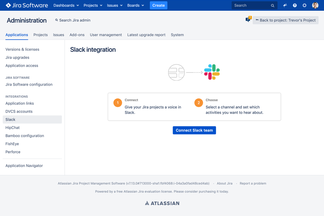Image resolution: width=324 pixels, height=216 pixels.
Task: Expand the Boards dropdown
Action: pos(136,6)
